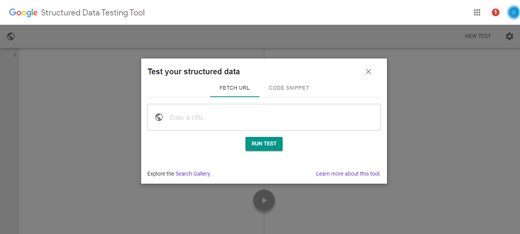Start a NEW TEST
Screen dimensions: 520x234
coord(478,36)
